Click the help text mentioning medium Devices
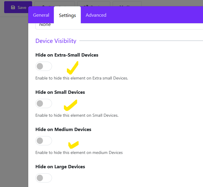Image resolution: width=203 pixels, height=187 pixels. pos(79,152)
